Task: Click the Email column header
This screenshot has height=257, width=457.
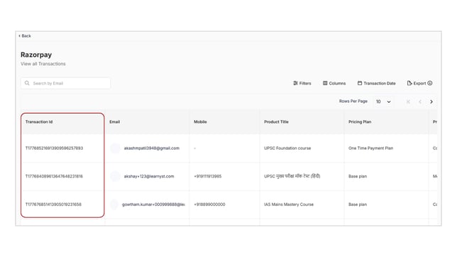Action: 114,121
